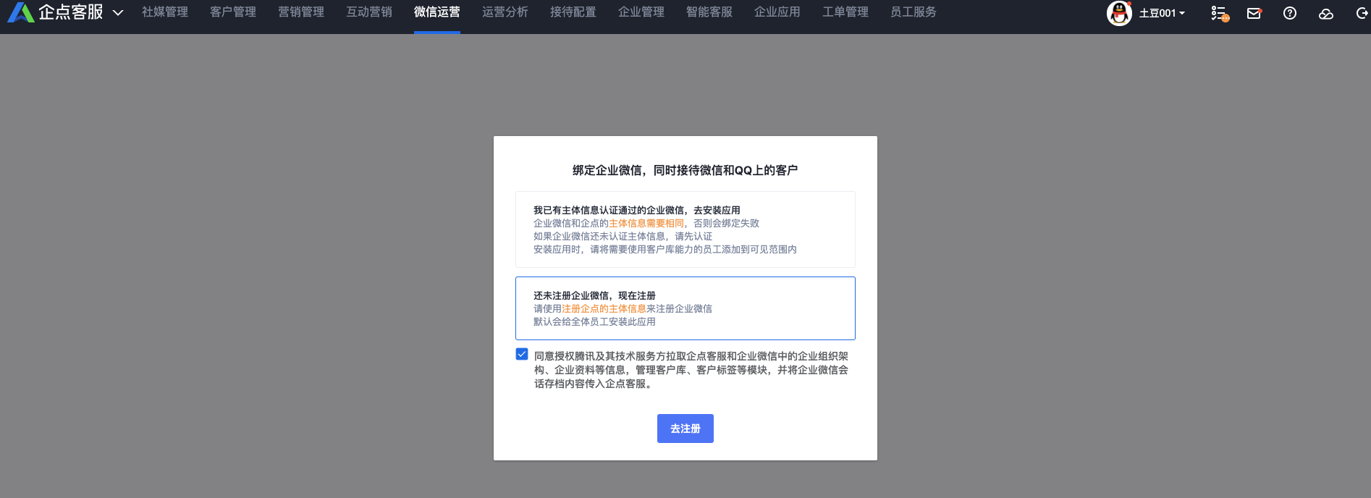Expand the 企点客服 product switcher chevron

point(118,13)
